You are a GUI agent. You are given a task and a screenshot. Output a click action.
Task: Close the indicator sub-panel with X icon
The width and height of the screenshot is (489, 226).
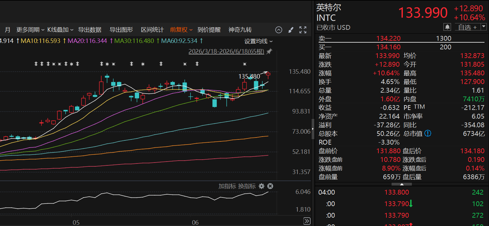pyautogui.click(x=270, y=186)
